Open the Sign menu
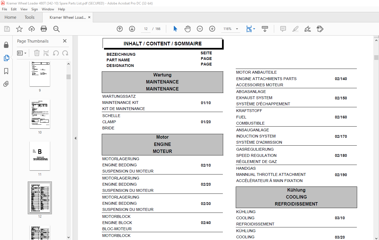The height and width of the screenshot is (240, 379). [x=34, y=9]
